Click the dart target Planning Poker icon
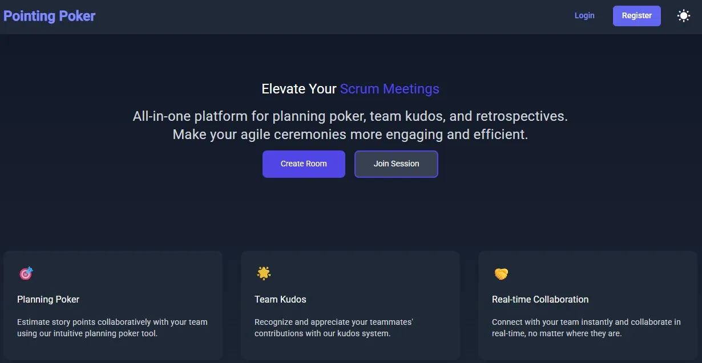This screenshot has height=363, width=702. tap(26, 274)
